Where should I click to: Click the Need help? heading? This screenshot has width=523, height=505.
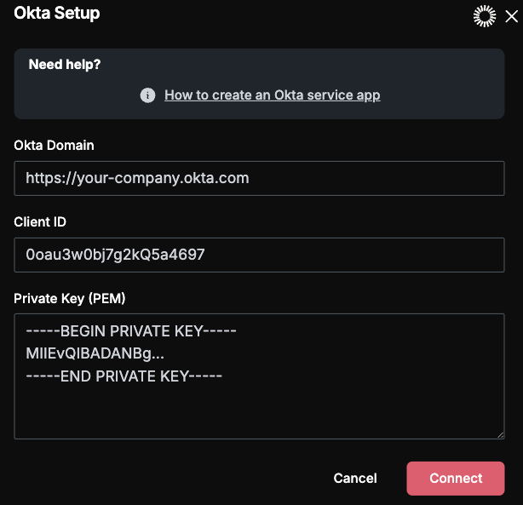(65, 65)
